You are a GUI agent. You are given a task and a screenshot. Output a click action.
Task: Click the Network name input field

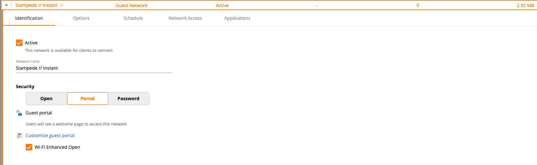point(94,68)
